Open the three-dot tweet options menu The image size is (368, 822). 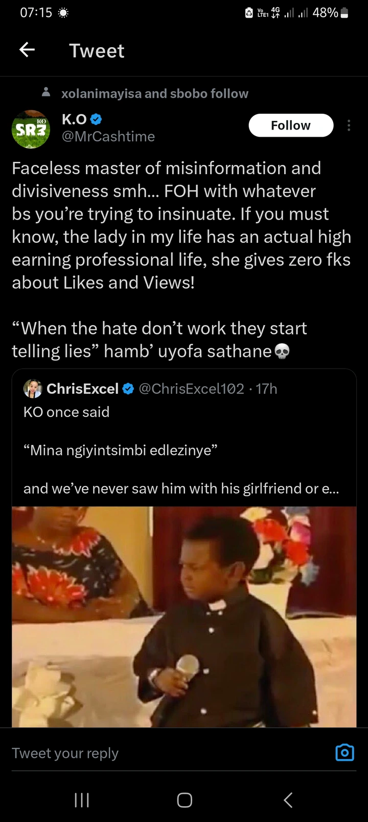point(349,125)
